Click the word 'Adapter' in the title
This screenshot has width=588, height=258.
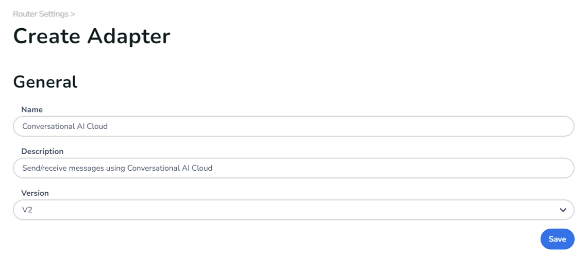click(129, 36)
